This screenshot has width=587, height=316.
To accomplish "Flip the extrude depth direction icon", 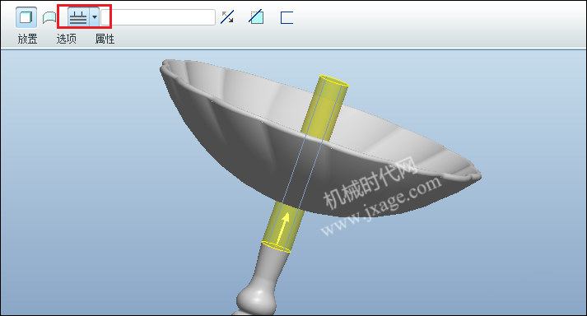I will click(x=227, y=17).
